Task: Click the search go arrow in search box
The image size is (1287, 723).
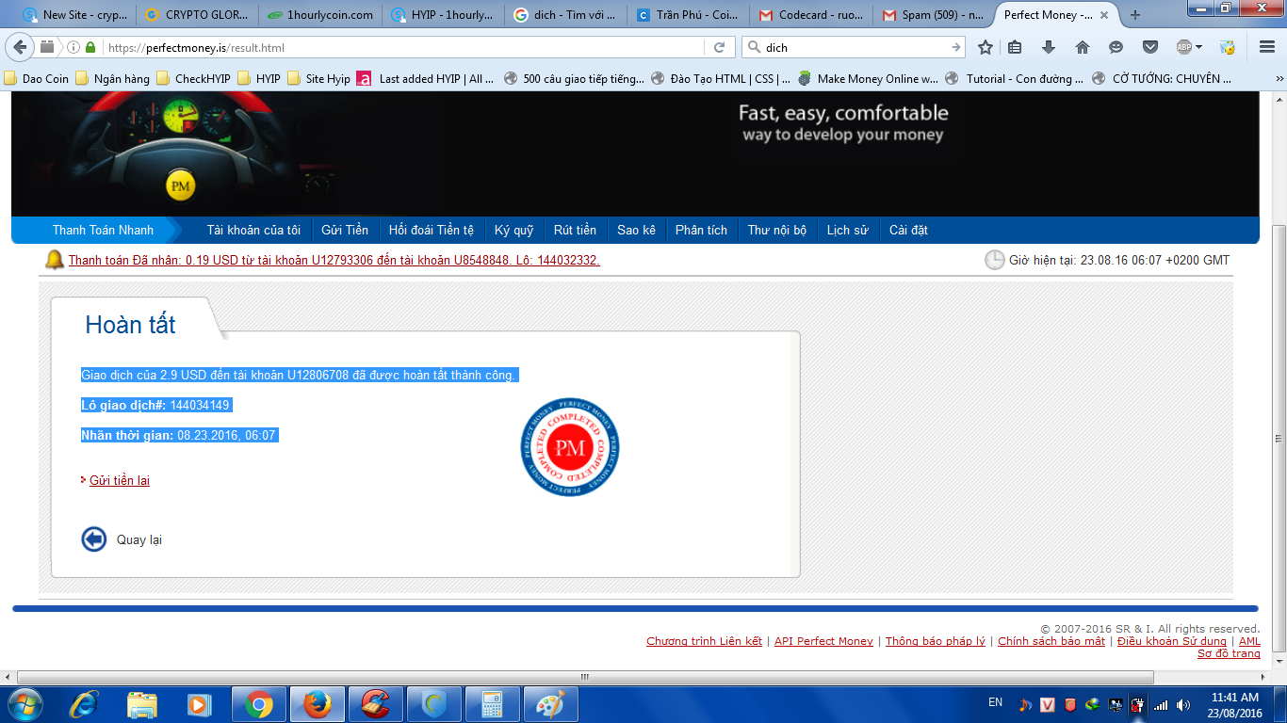Action: (x=956, y=47)
